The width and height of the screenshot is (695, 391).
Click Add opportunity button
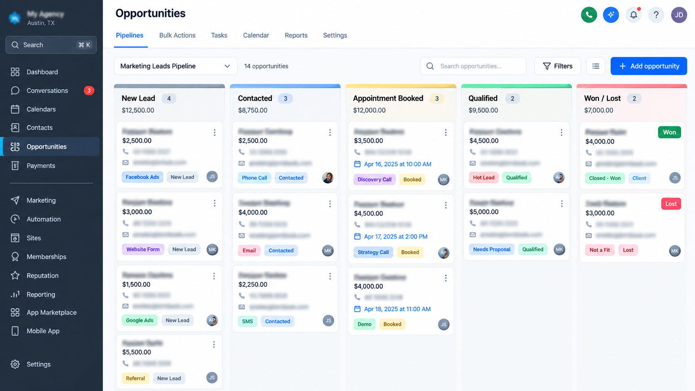coord(648,66)
